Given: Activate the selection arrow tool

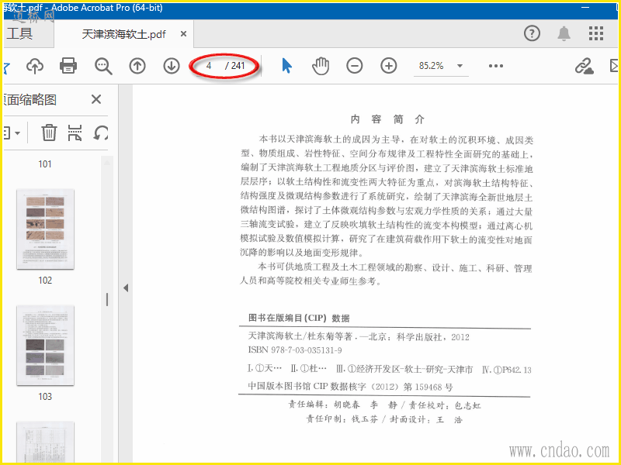Looking at the screenshot, I should (286, 66).
